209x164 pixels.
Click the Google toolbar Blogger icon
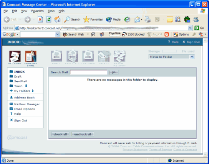(x=167, y=34)
